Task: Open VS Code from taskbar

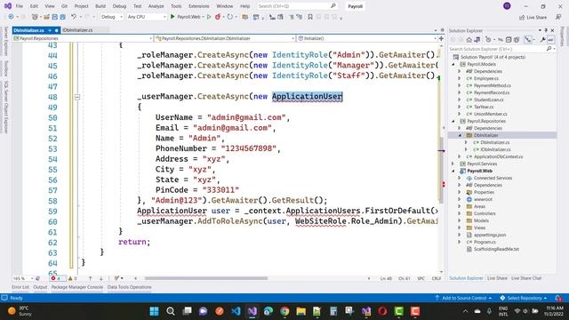Action: click(236, 311)
